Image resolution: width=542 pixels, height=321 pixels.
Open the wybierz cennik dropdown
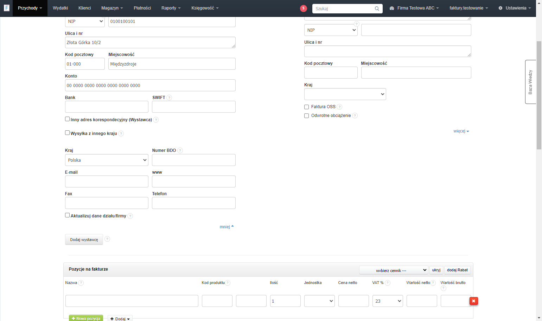[394, 270]
